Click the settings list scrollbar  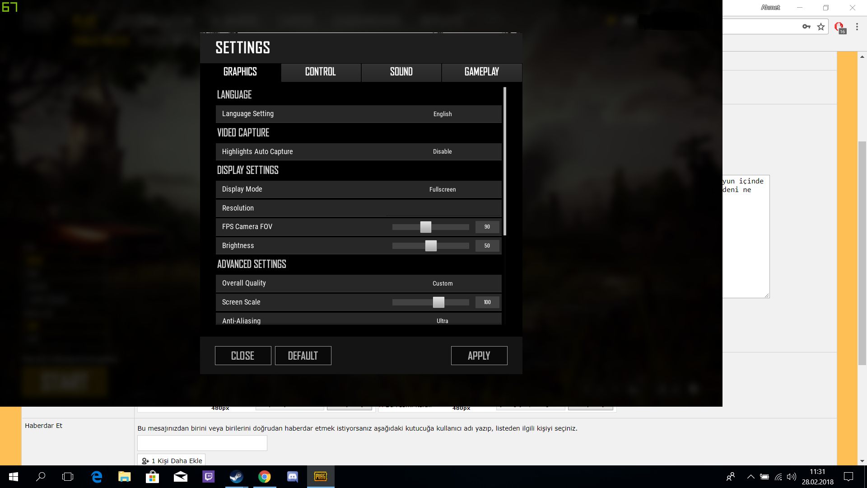(505, 161)
